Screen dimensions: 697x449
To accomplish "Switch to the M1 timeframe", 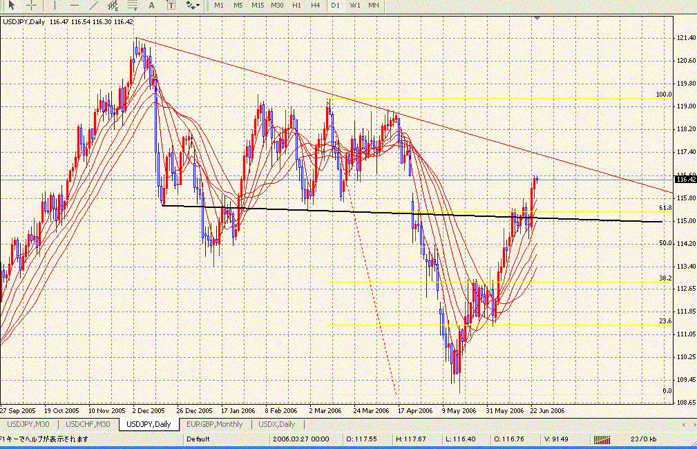I will point(219,6).
